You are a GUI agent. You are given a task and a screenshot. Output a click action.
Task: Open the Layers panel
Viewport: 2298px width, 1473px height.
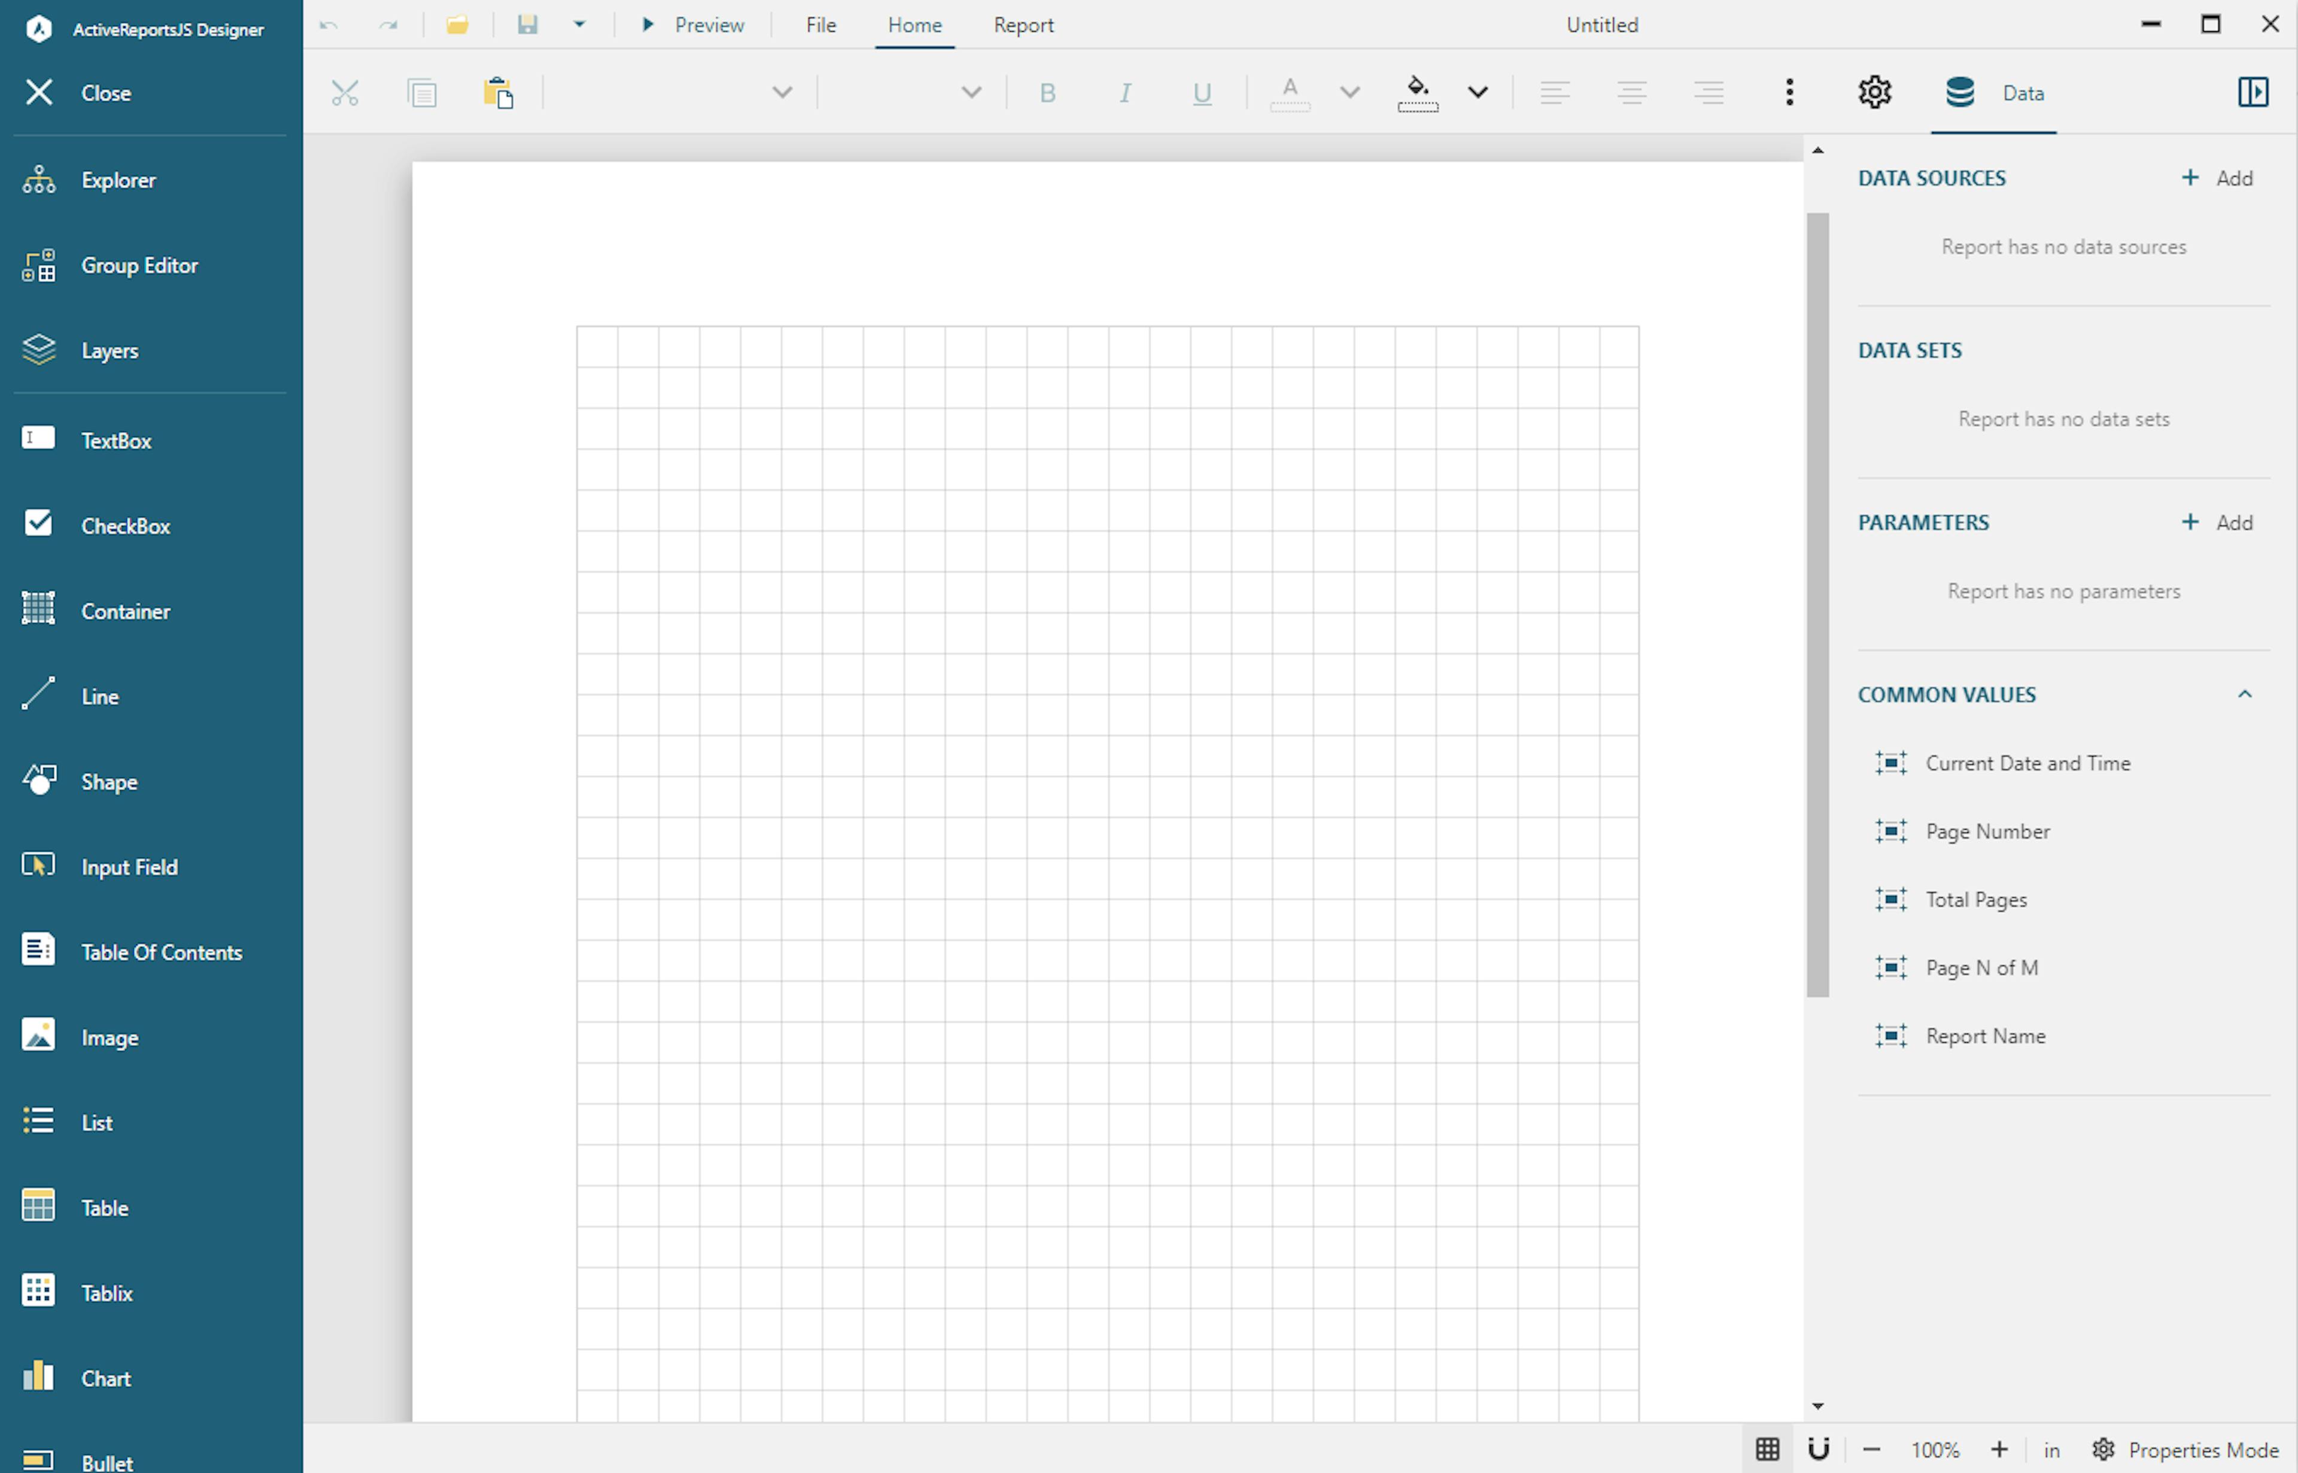pos(109,350)
